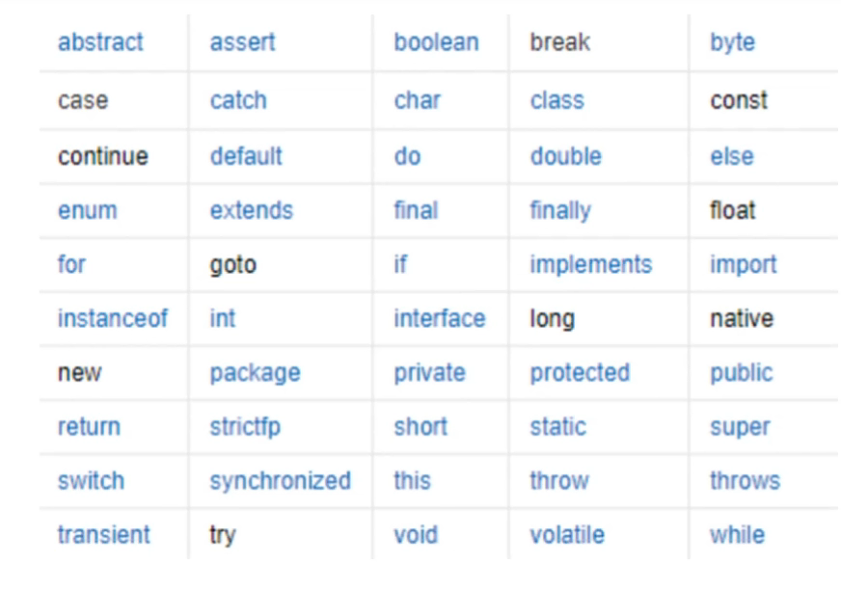Image resolution: width=841 pixels, height=590 pixels.
Task: Click the 'native' table cell
Action: [x=741, y=318]
